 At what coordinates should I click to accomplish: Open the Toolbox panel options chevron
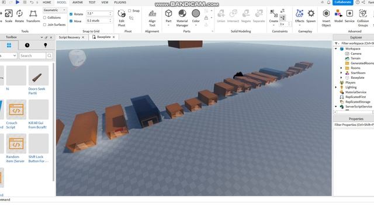(41, 37)
